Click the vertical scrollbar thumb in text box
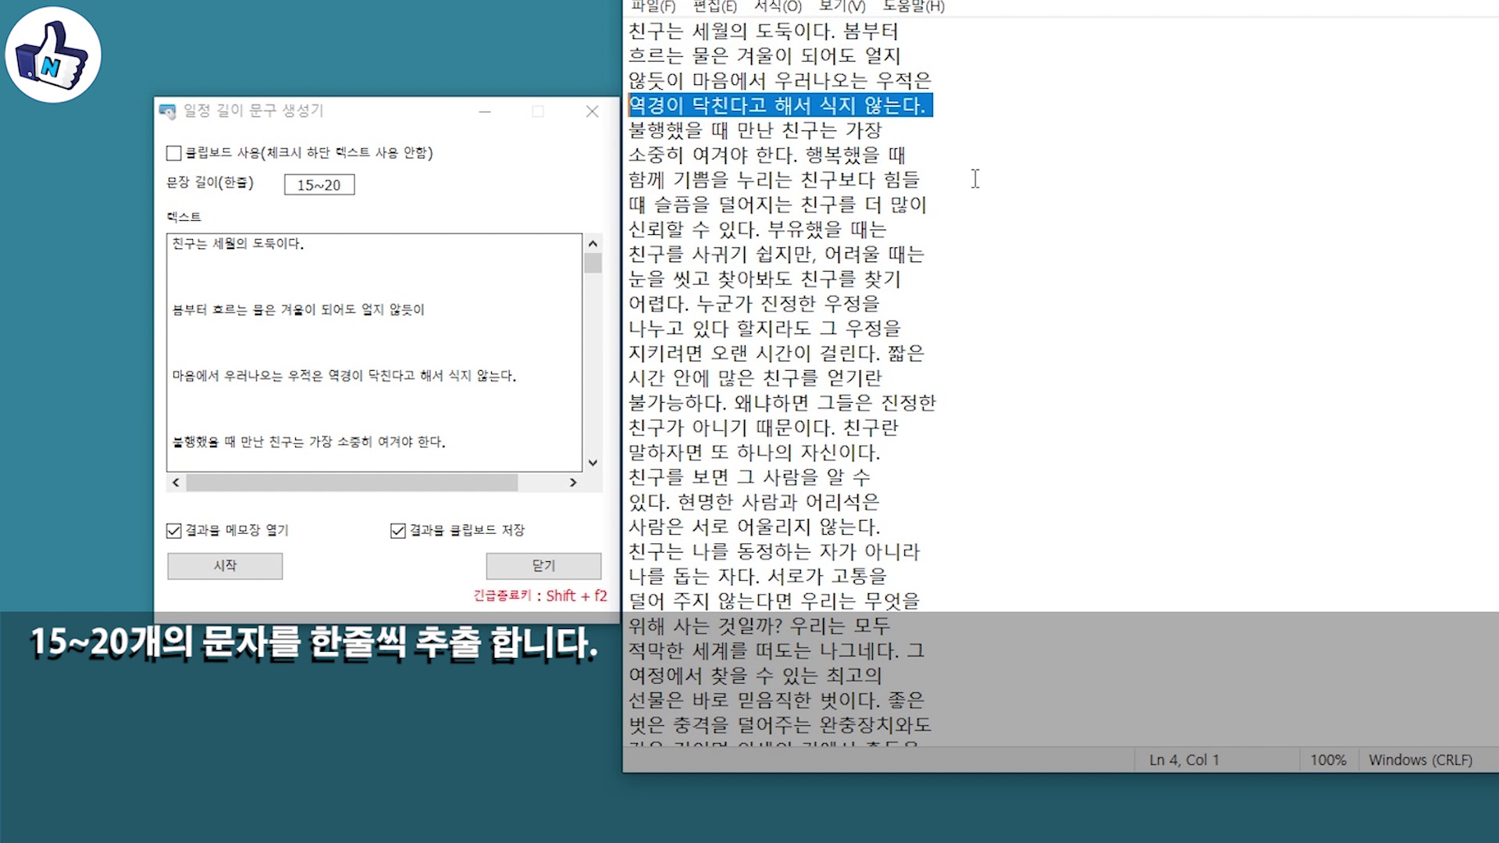Image resolution: width=1499 pixels, height=843 pixels. click(x=593, y=263)
